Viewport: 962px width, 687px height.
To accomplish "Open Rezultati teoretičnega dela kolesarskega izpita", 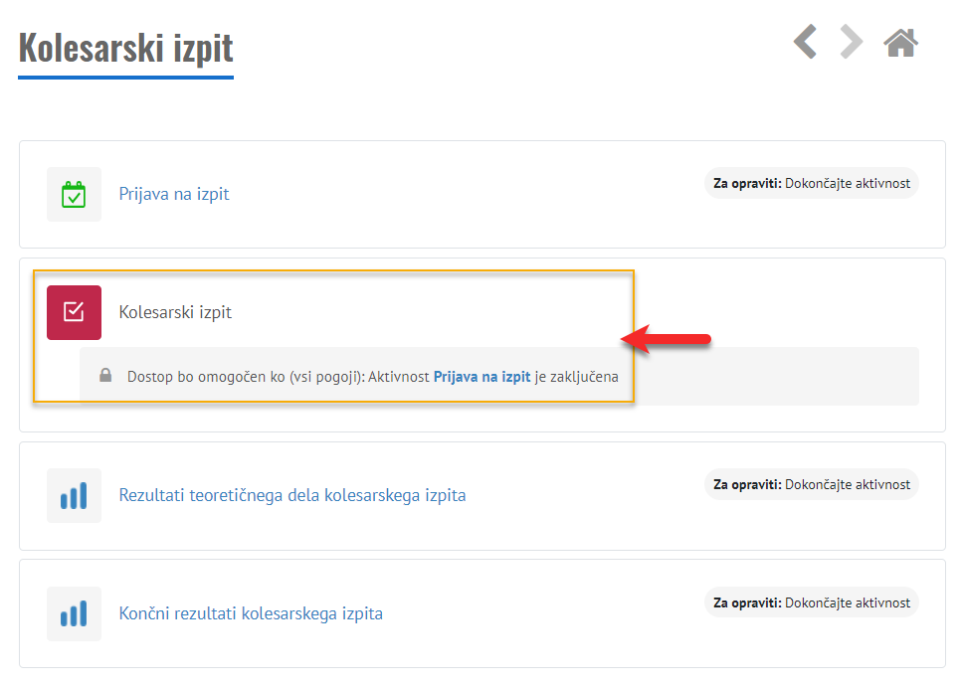I will [x=291, y=495].
